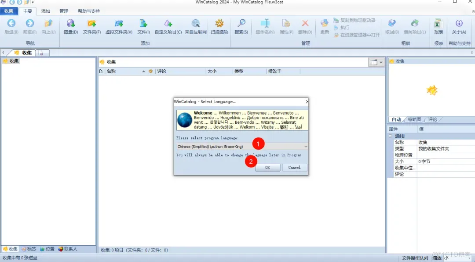The width and height of the screenshot is (475, 262).
Task: Click the Forward (前进) navigation icon
Action: pyautogui.click(x=30, y=23)
